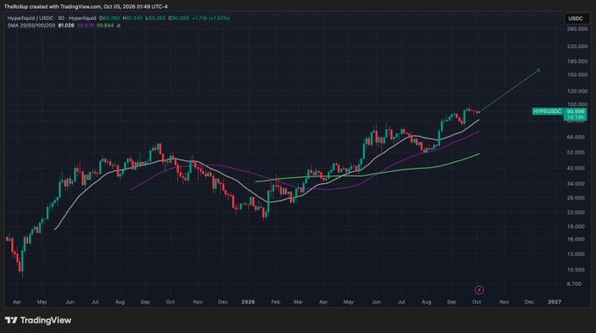Click the 28.000 price axis label
596x333 pixels.
click(576, 198)
